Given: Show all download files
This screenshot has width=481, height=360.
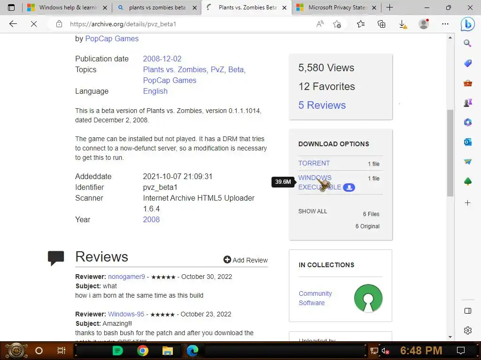Looking at the screenshot, I should pyautogui.click(x=312, y=211).
